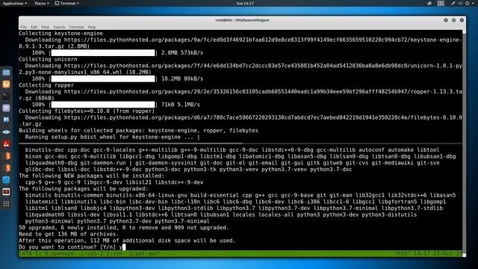Open the workspace switcher indicator
478x269 pixels.
441,3
